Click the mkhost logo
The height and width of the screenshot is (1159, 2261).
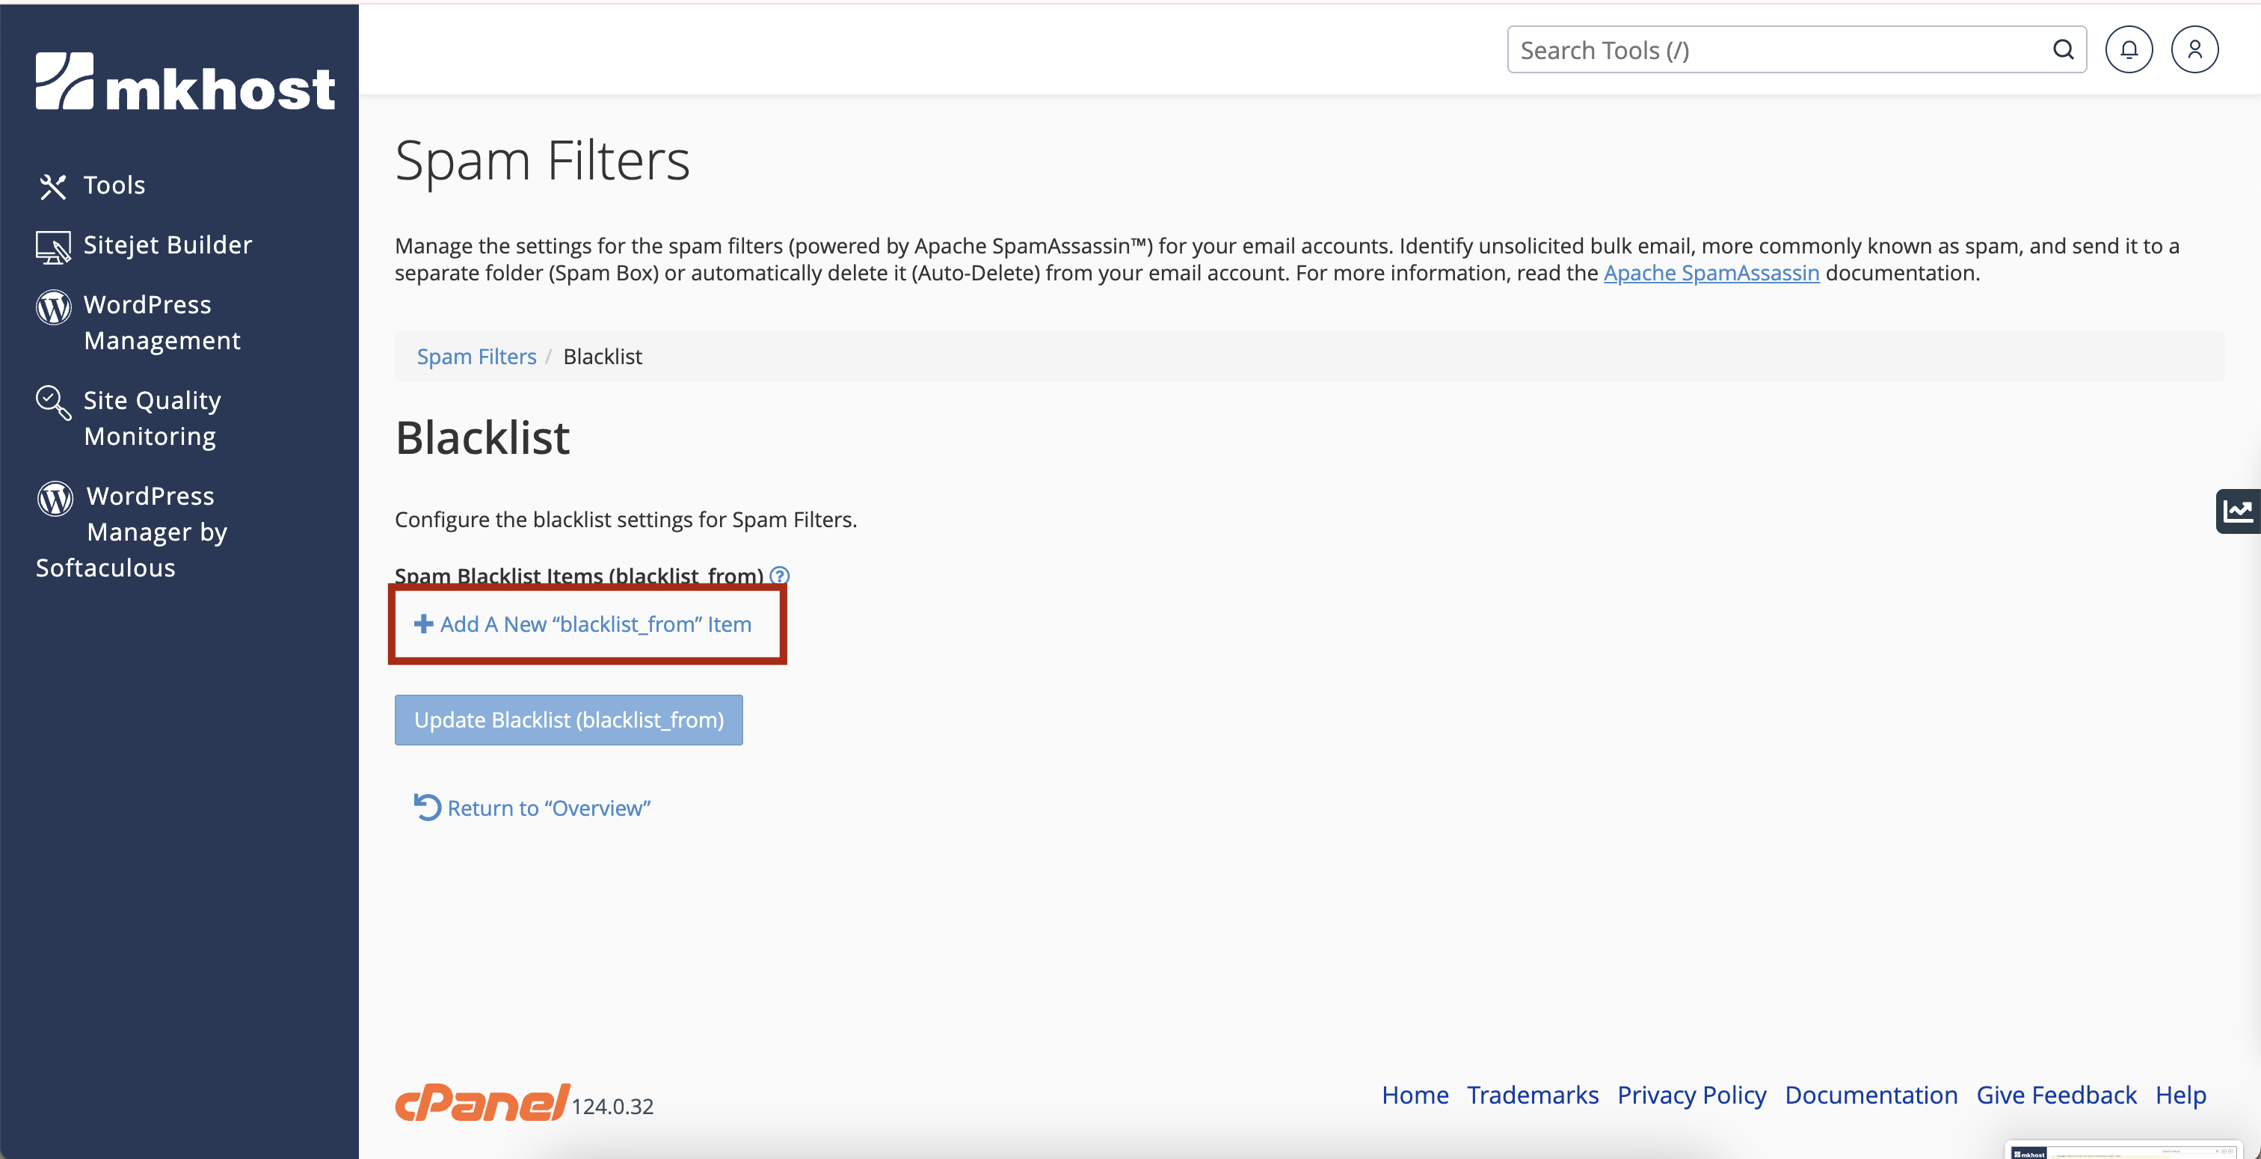point(185,82)
